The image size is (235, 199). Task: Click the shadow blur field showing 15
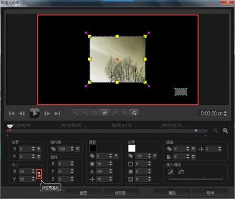pos(102,163)
